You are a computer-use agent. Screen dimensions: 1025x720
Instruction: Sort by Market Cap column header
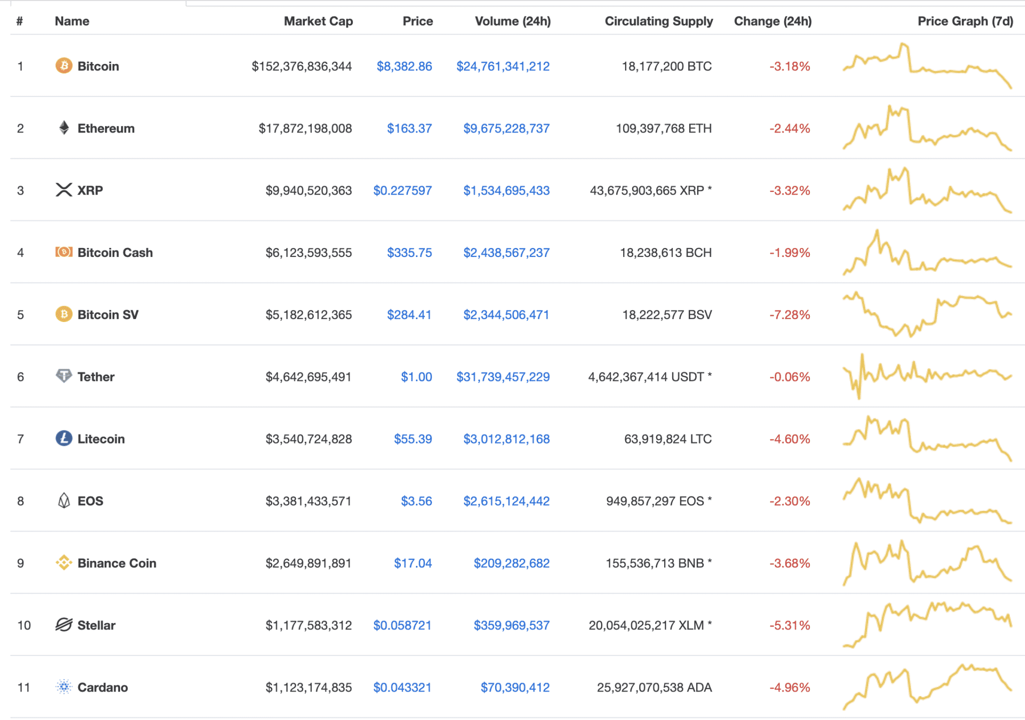coord(318,21)
